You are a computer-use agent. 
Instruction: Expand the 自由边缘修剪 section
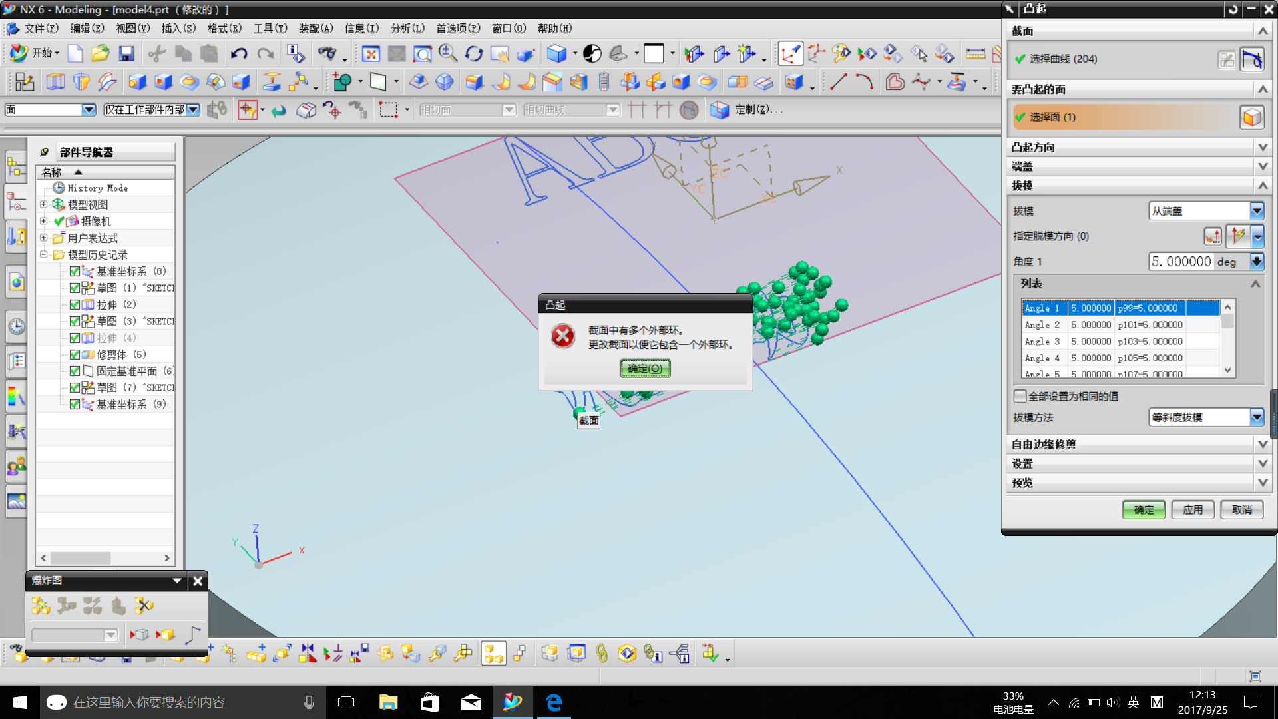1140,444
